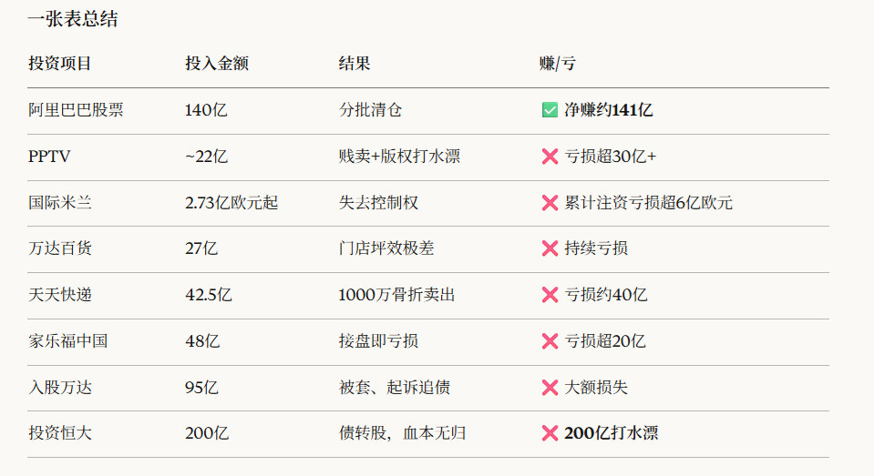Screen dimensions: 874x476
Task: Select the text 亏损超20亿
Action: 605,340
